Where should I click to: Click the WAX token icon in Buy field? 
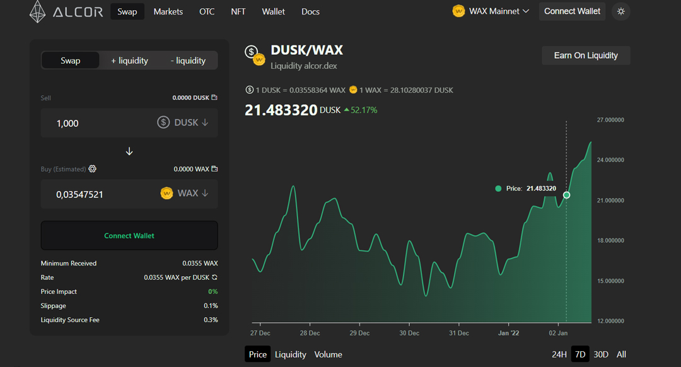point(166,193)
